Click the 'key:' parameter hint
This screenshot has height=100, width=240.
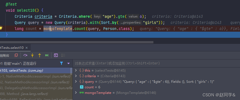pyautogui.click(x=97, y=17)
